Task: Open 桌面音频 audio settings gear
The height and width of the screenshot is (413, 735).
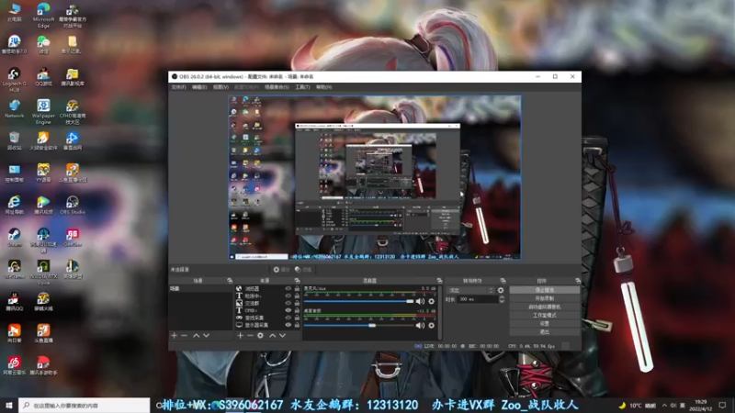Action: pyautogui.click(x=431, y=326)
